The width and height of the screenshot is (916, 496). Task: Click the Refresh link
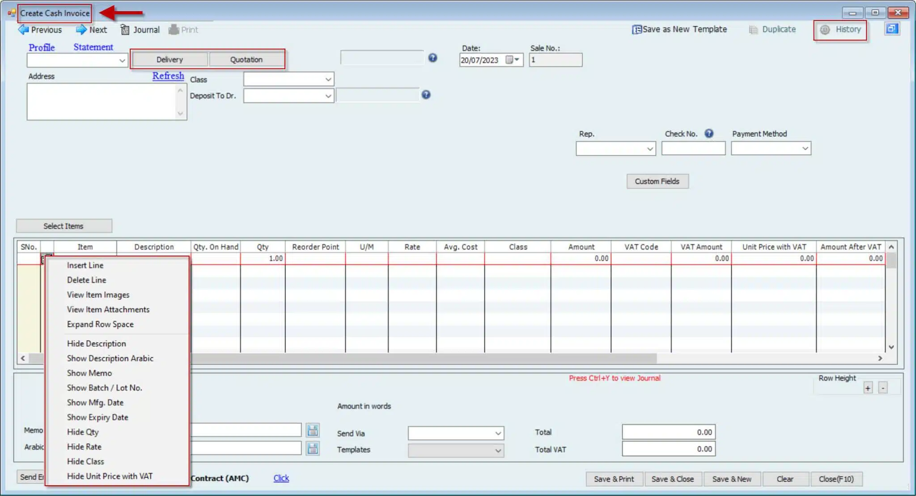[168, 76]
